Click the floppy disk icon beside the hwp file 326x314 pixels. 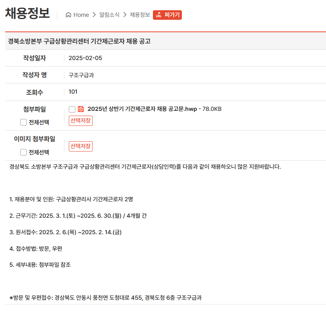pyautogui.click(x=81, y=109)
